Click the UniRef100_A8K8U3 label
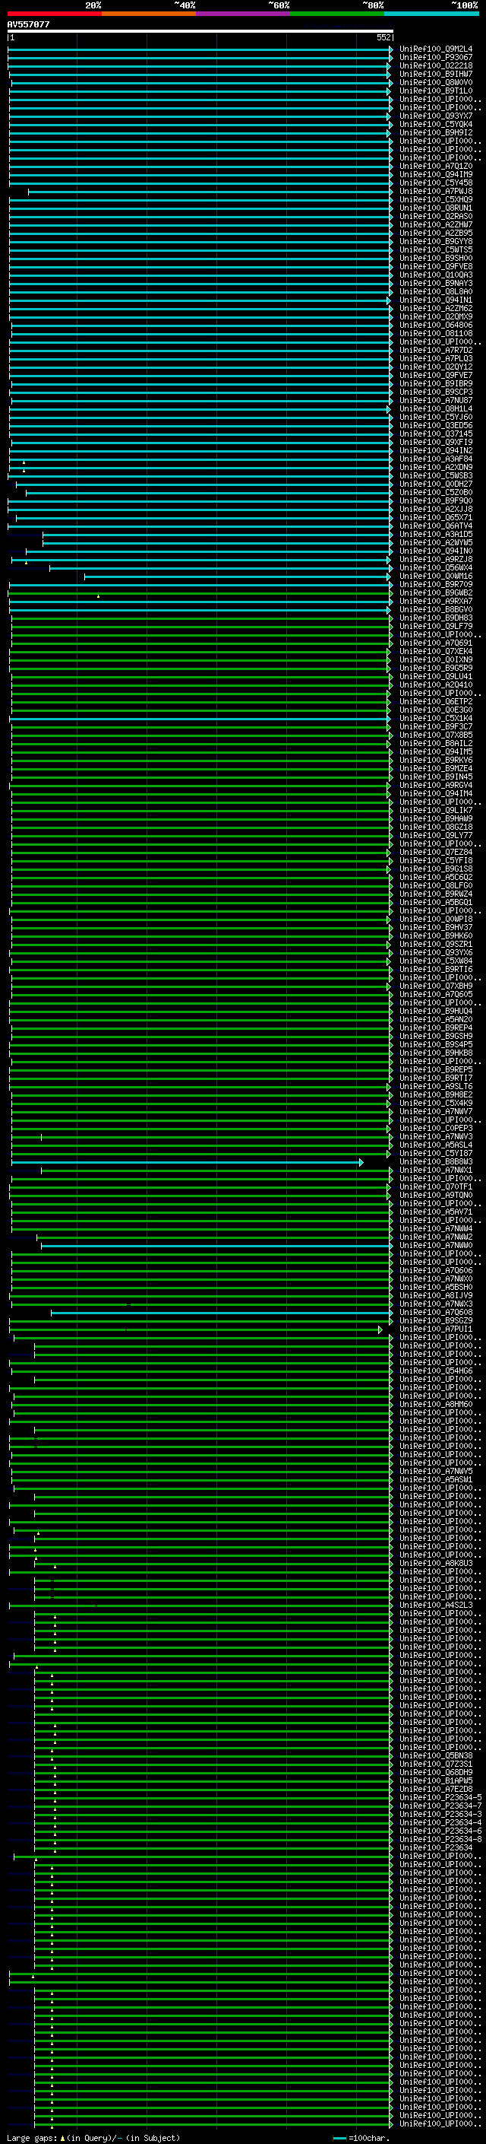 click(x=435, y=1564)
